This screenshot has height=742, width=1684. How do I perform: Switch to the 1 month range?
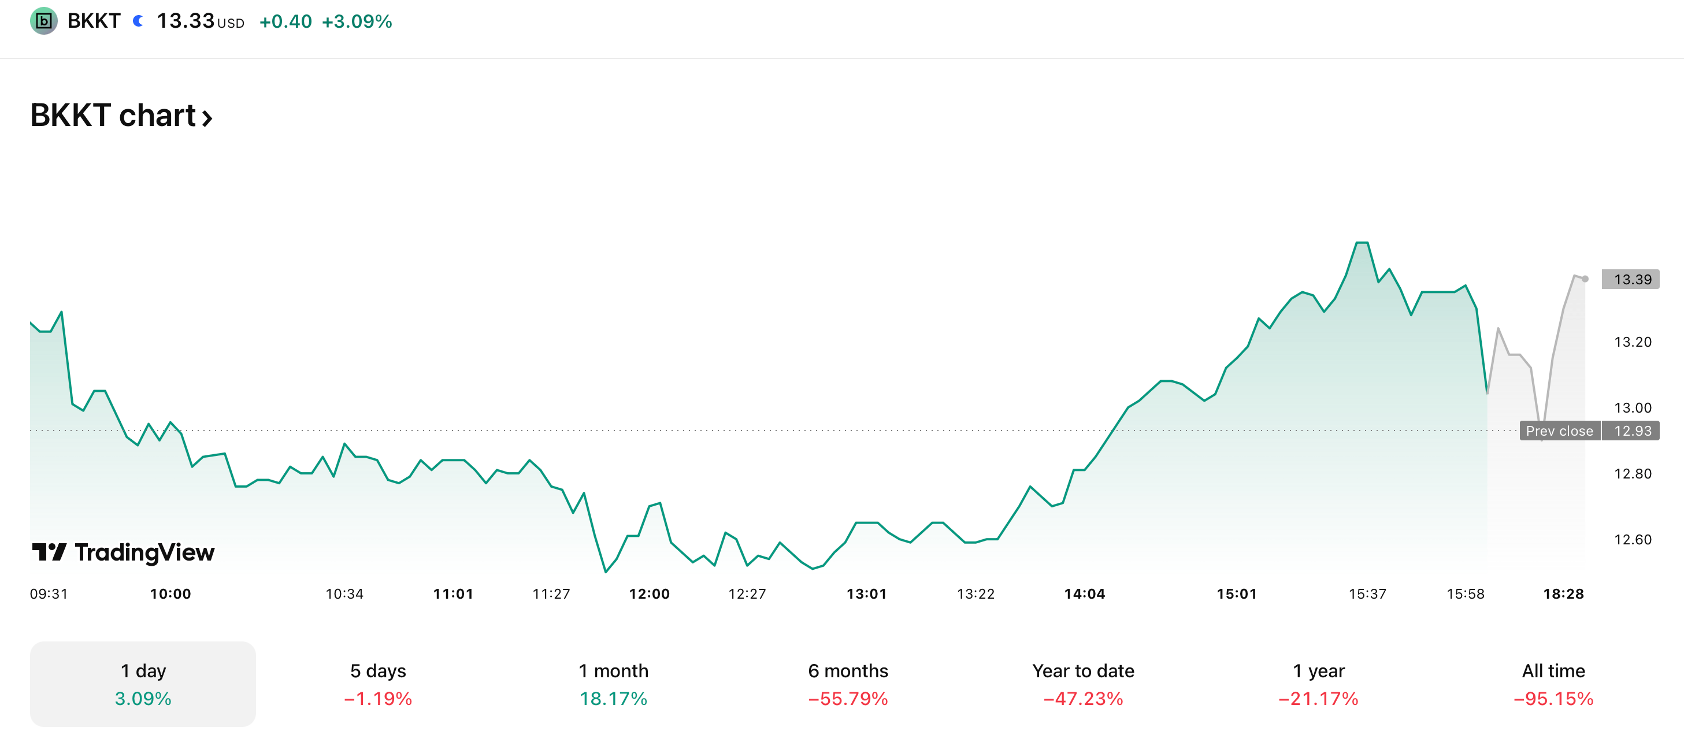613,683
